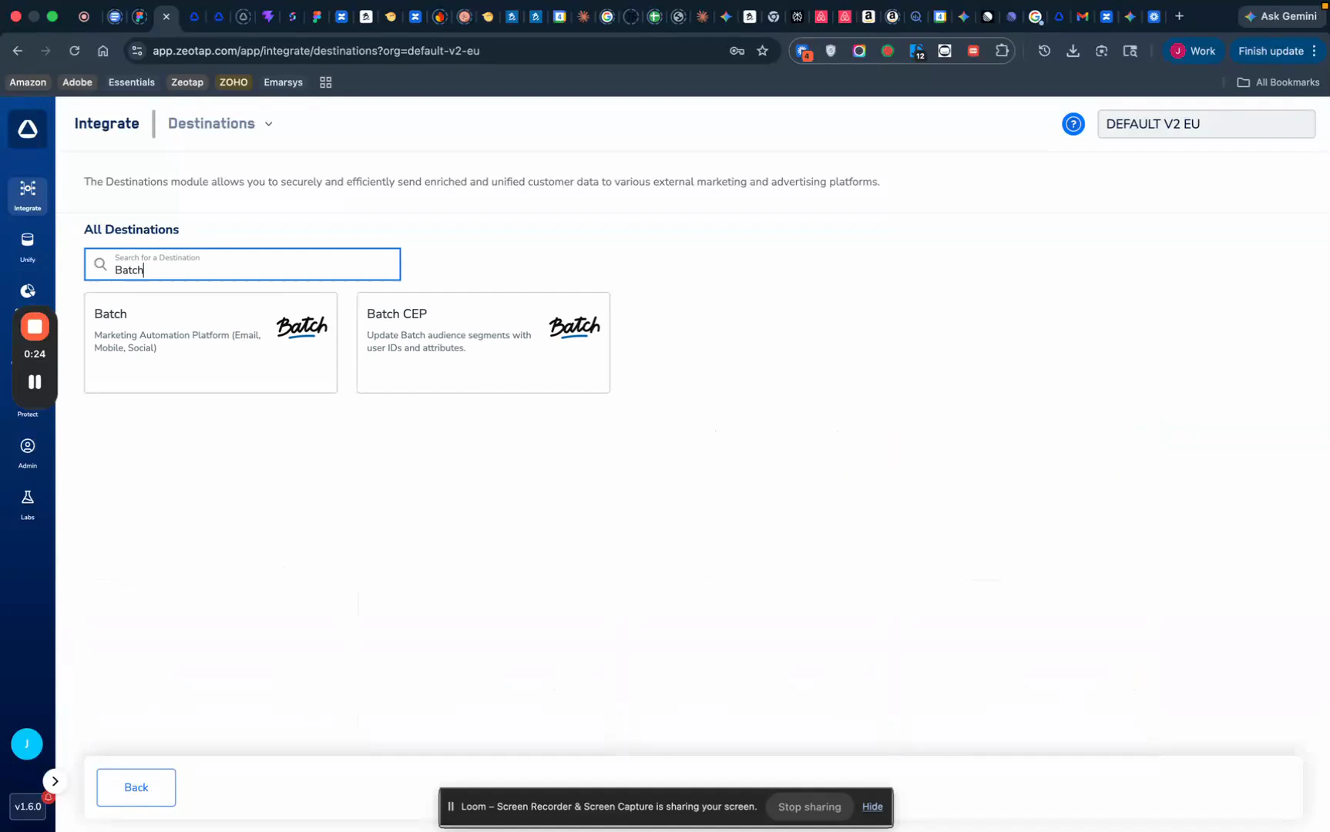The image size is (1330, 832).
Task: Open the ZOHO bookmark
Action: [x=233, y=82]
